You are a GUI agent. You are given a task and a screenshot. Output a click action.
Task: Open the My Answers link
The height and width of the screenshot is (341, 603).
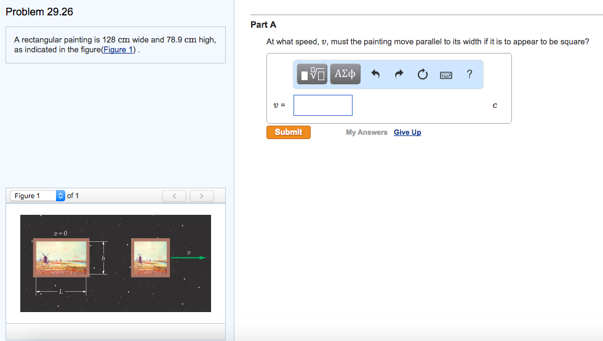pos(366,132)
